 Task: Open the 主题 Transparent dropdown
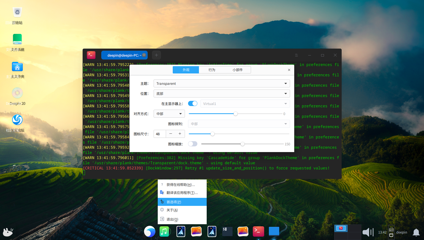(222, 84)
